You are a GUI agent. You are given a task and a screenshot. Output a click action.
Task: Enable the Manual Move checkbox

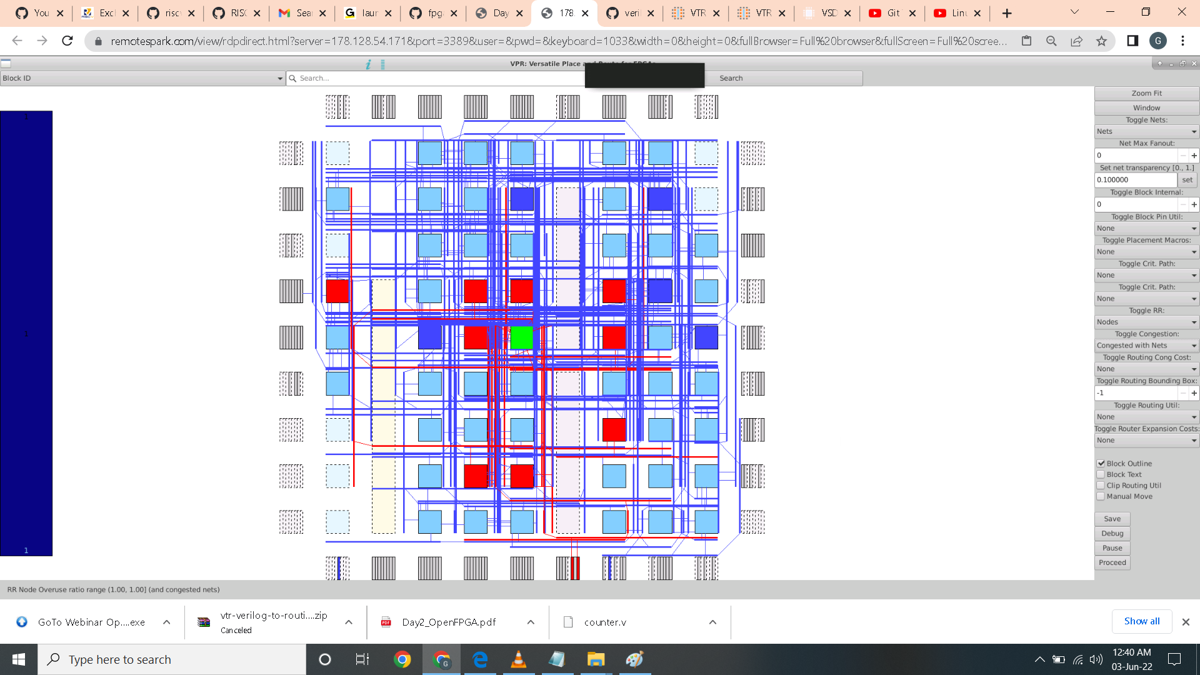(1101, 496)
